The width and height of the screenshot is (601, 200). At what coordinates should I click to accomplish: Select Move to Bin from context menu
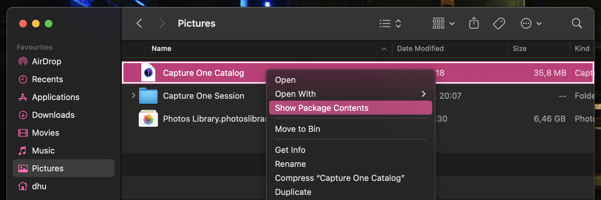298,129
